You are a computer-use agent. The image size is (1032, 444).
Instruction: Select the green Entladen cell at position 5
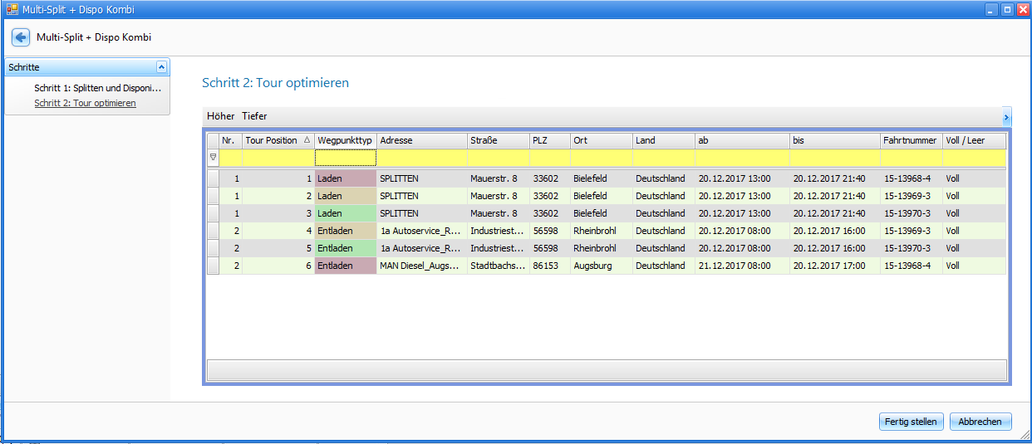pos(345,248)
